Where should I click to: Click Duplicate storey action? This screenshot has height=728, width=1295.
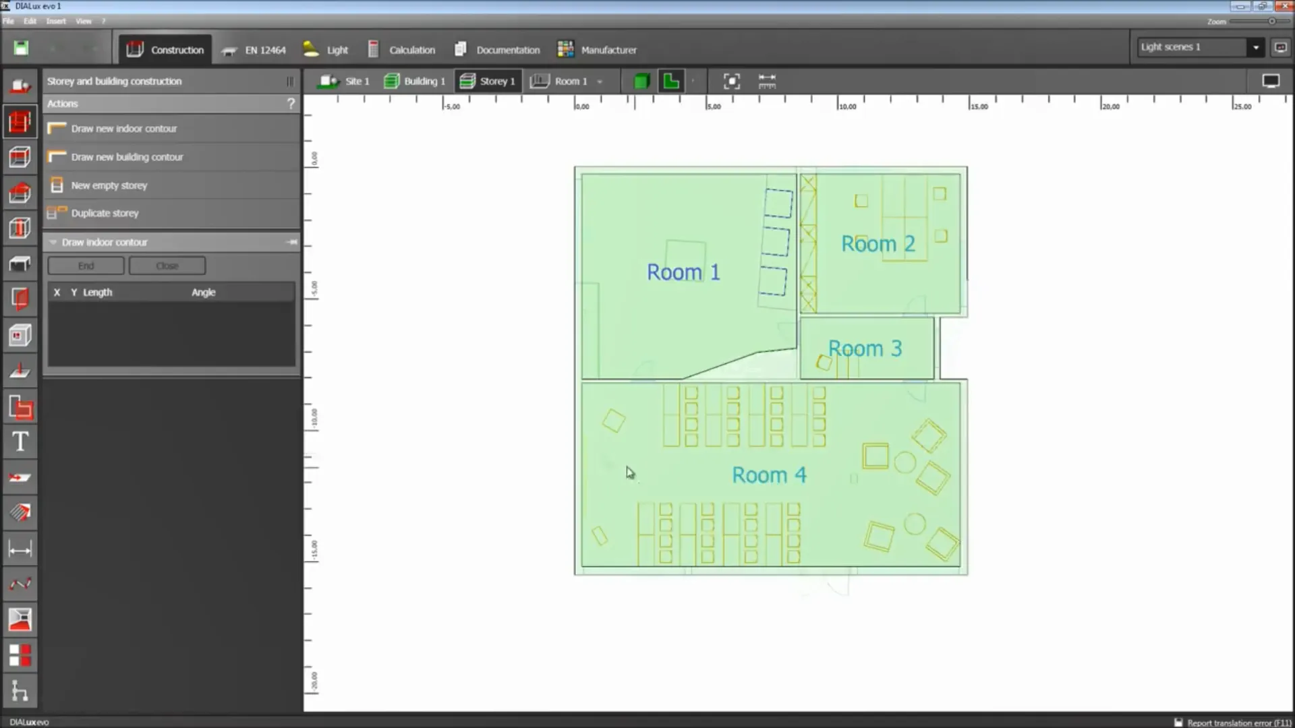[x=105, y=213]
